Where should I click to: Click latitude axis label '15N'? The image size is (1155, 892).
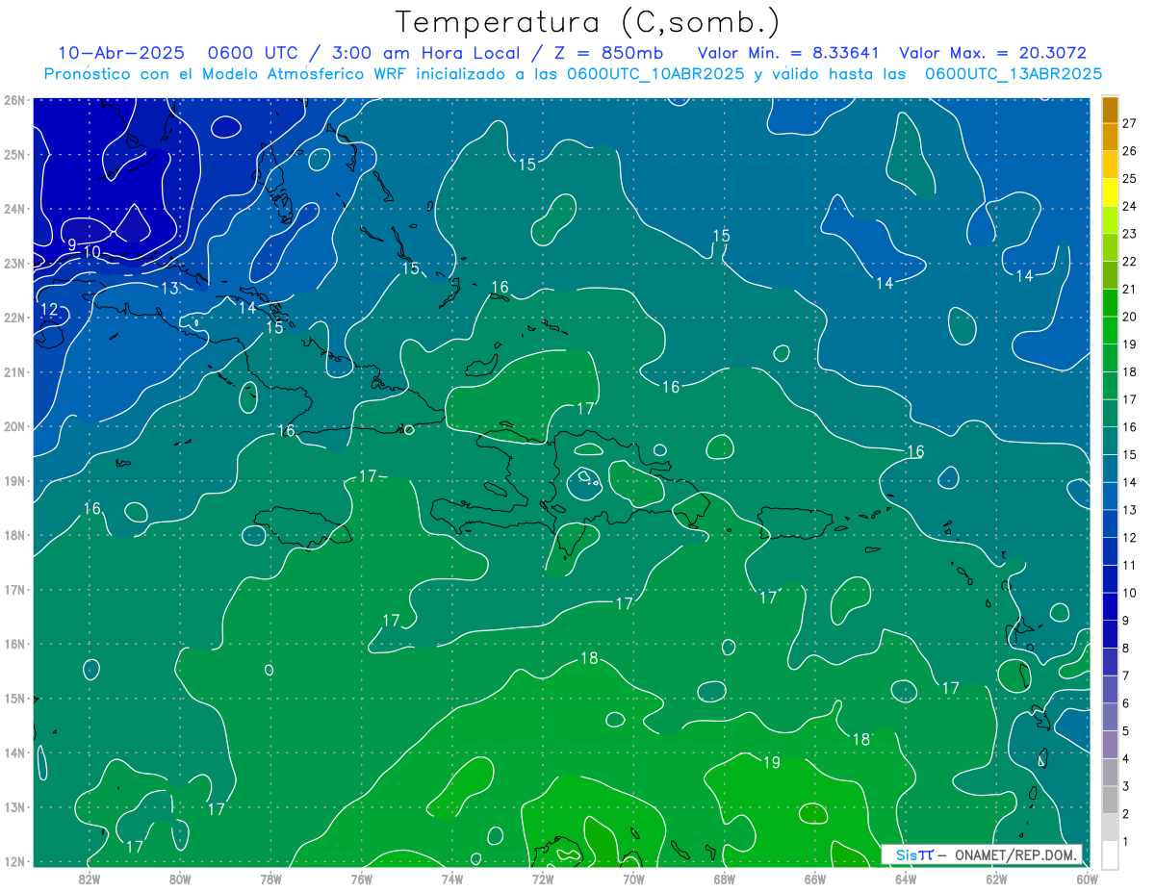click(13, 698)
